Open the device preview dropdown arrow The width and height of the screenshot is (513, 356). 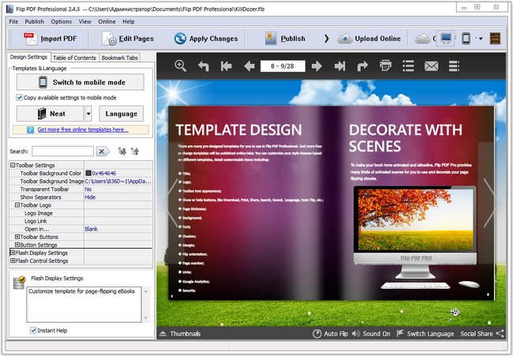pos(481,39)
